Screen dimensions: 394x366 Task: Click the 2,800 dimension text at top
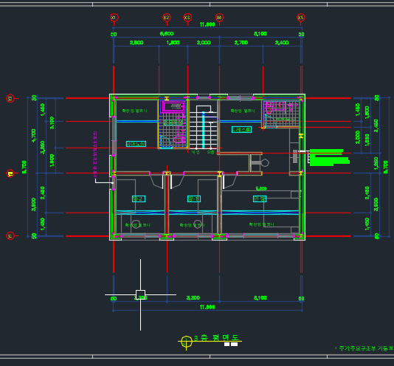point(136,43)
